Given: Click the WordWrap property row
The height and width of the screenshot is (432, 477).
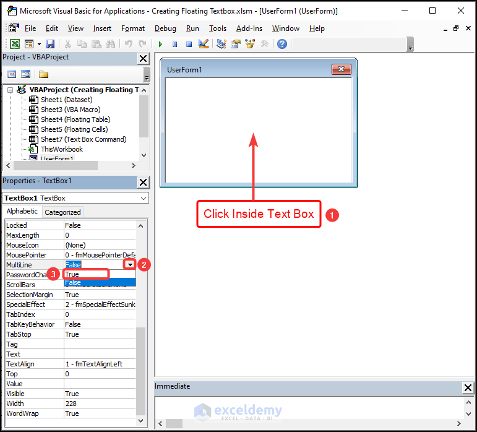Looking at the screenshot, I should click(71, 413).
